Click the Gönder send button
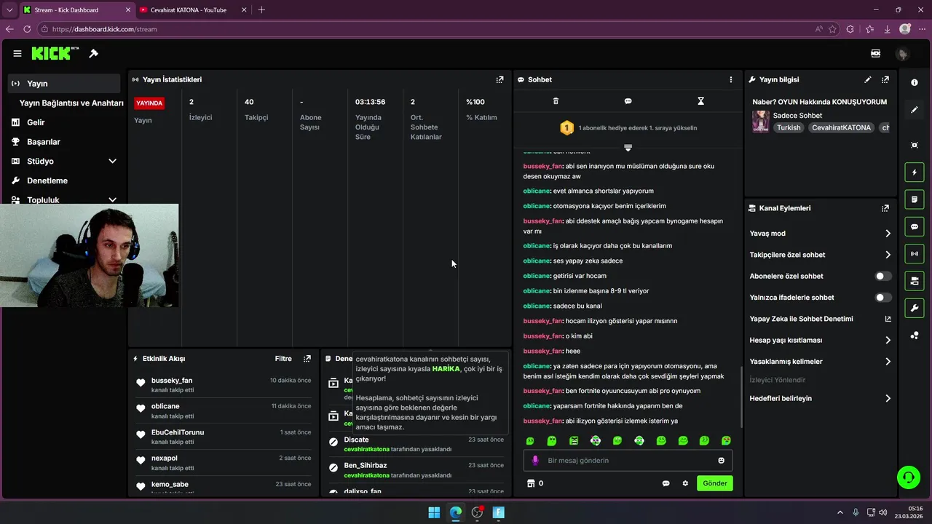The image size is (932, 524). coord(714,483)
